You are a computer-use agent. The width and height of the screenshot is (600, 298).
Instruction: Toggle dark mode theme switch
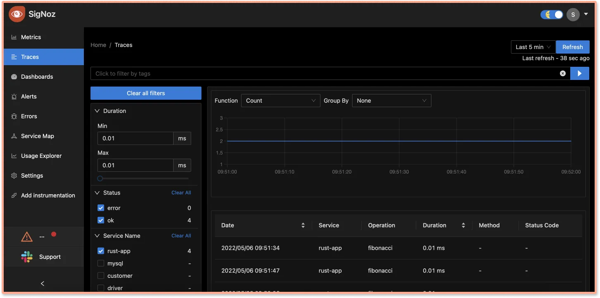tap(552, 14)
